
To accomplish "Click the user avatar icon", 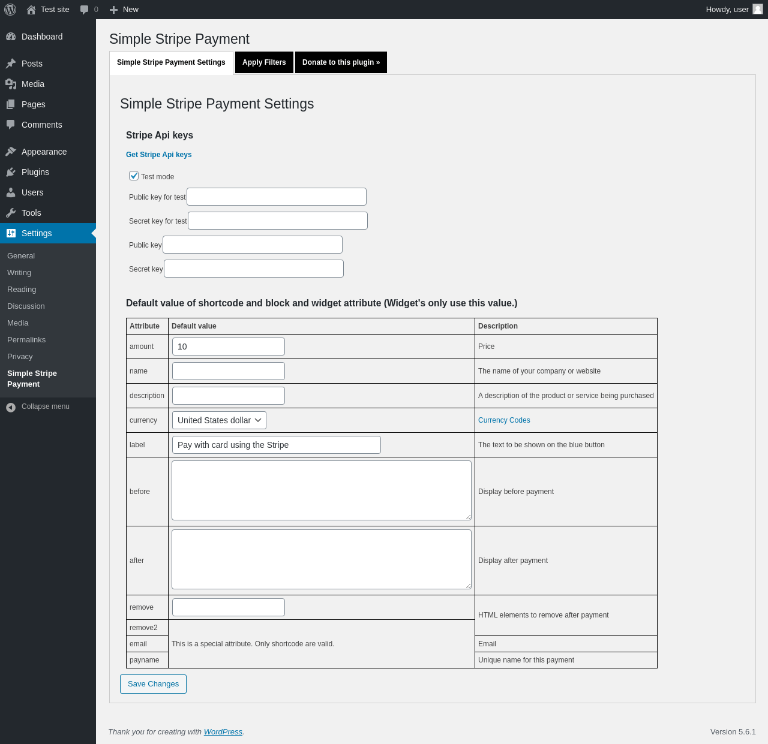I will click(758, 9).
